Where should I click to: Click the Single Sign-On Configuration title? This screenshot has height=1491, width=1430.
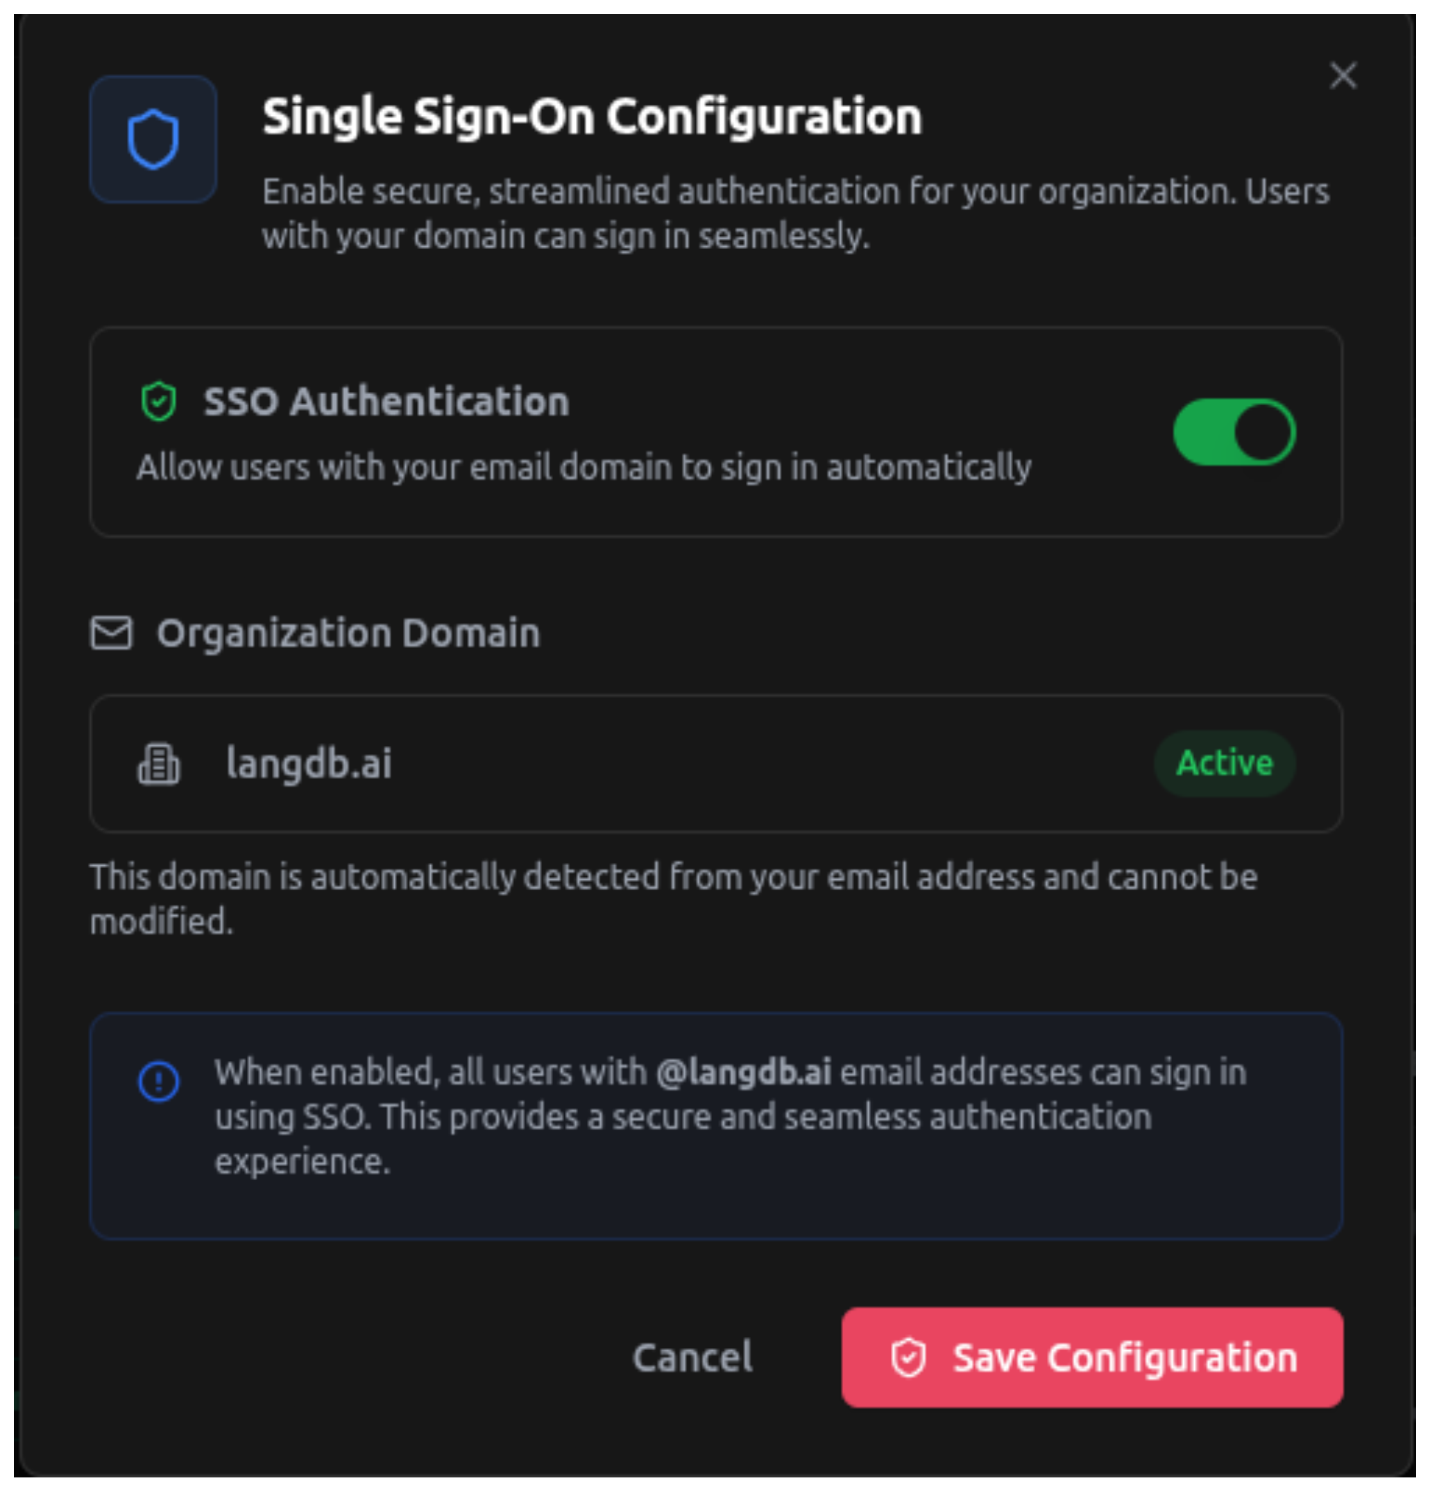click(592, 117)
